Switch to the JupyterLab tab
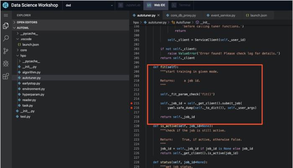 129,5
